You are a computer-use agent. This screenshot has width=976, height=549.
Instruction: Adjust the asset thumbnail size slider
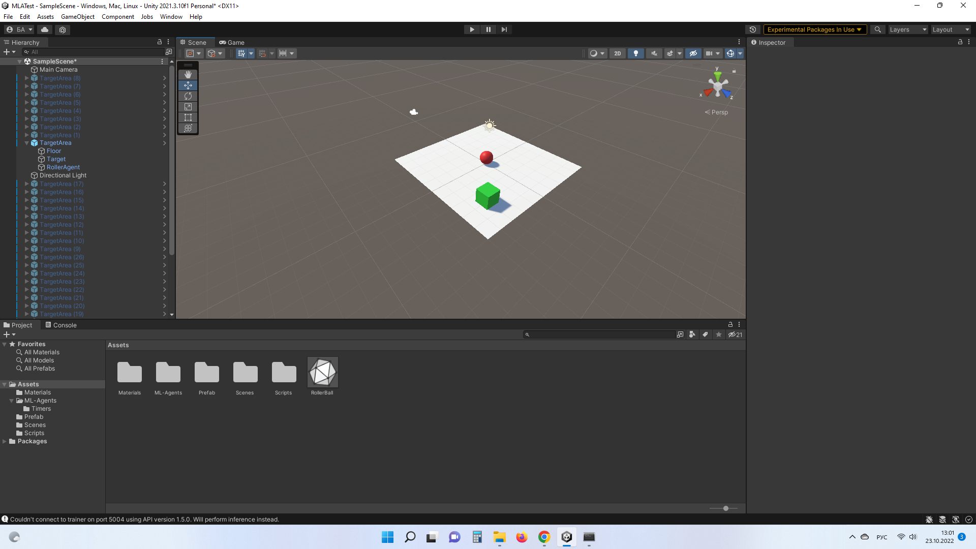pyautogui.click(x=725, y=508)
